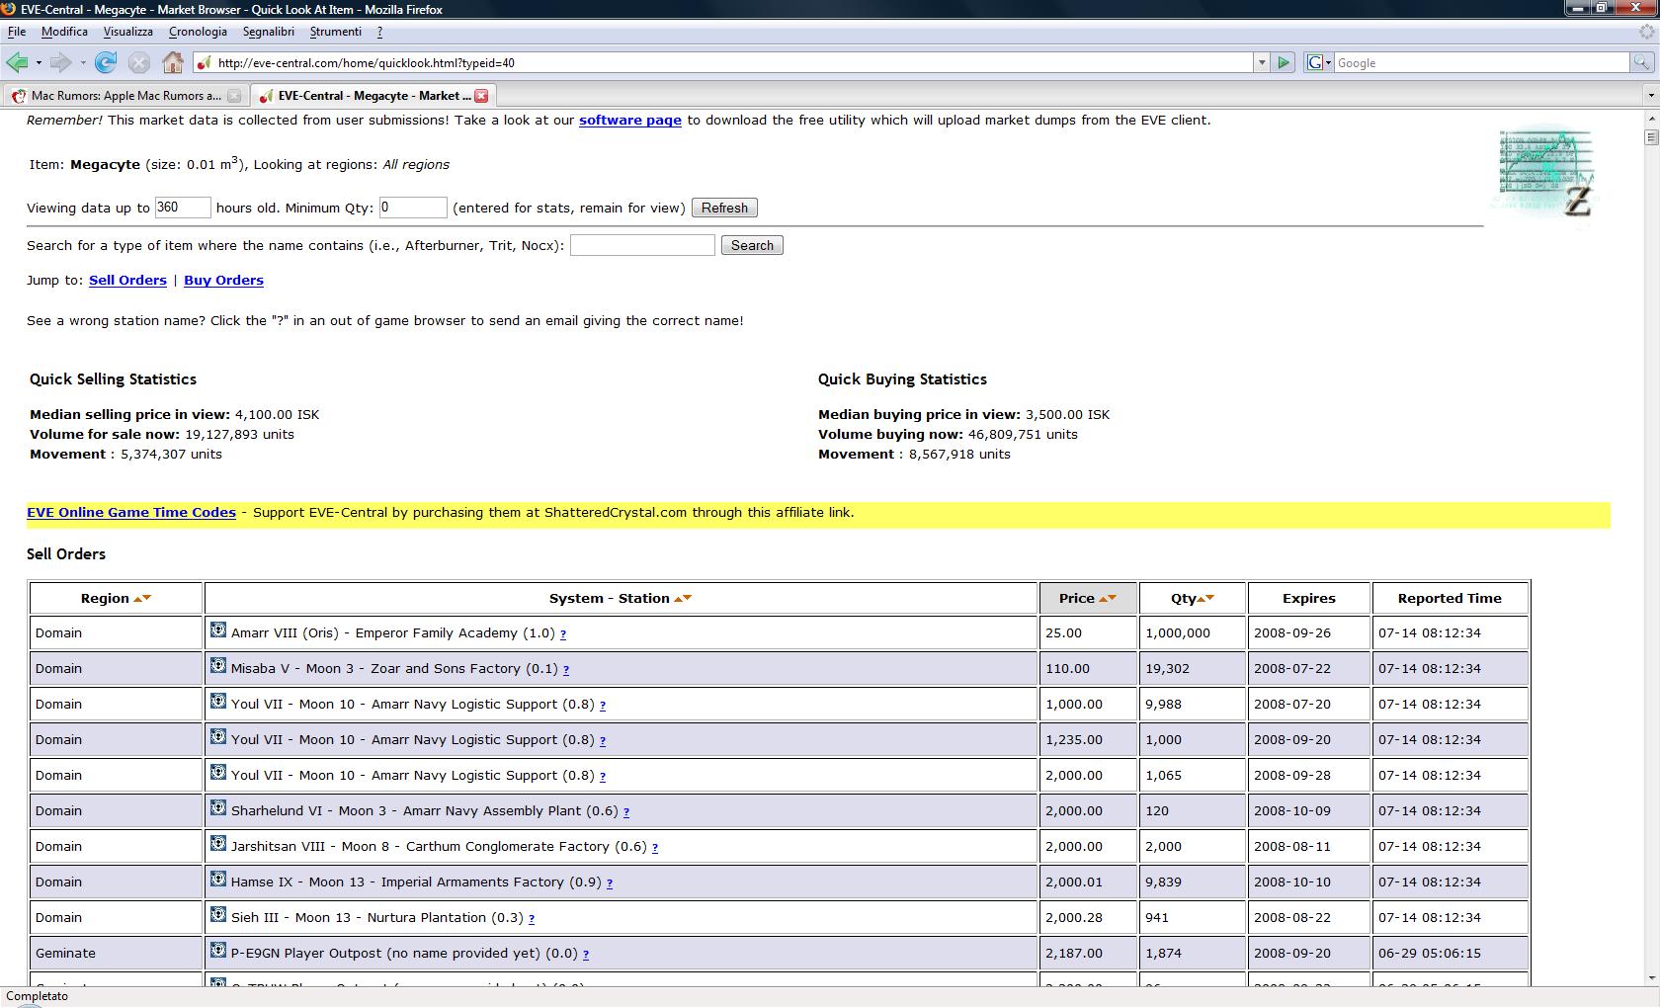1660x1008 pixels.
Task: Close the Mac Rumors tab
Action: tap(234, 96)
